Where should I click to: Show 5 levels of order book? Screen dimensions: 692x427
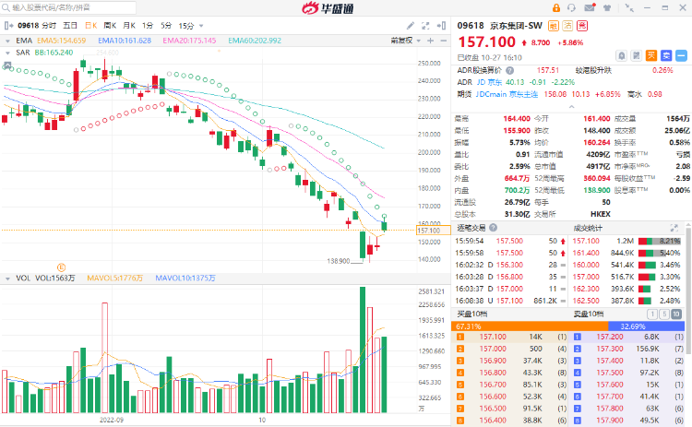663,314
